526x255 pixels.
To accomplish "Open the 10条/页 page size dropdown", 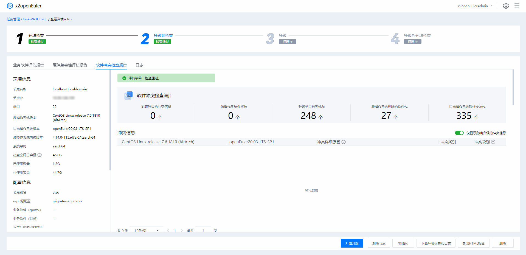I will click(146, 230).
